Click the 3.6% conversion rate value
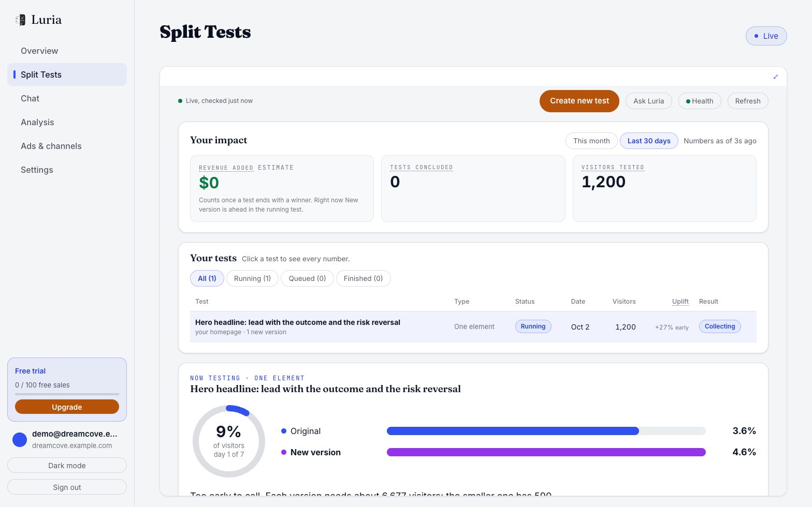Screen dimensions: 812x507 click(744, 431)
